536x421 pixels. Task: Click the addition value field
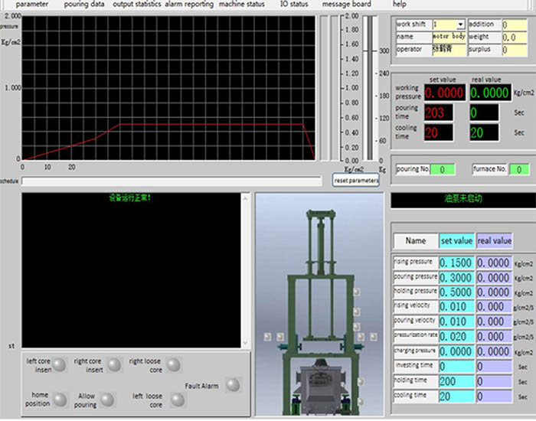coord(515,25)
